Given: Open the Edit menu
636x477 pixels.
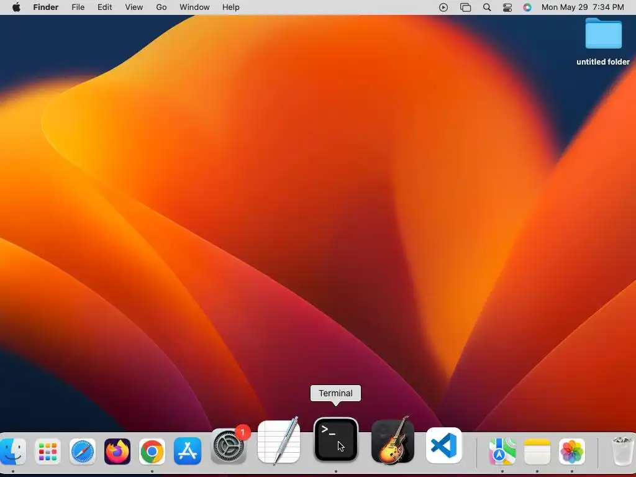Looking at the screenshot, I should point(104,7).
